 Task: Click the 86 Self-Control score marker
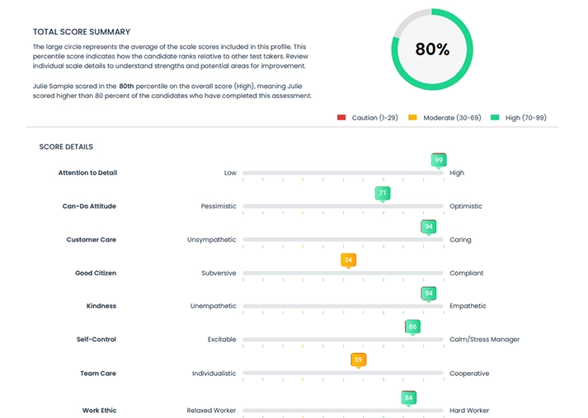(x=412, y=327)
